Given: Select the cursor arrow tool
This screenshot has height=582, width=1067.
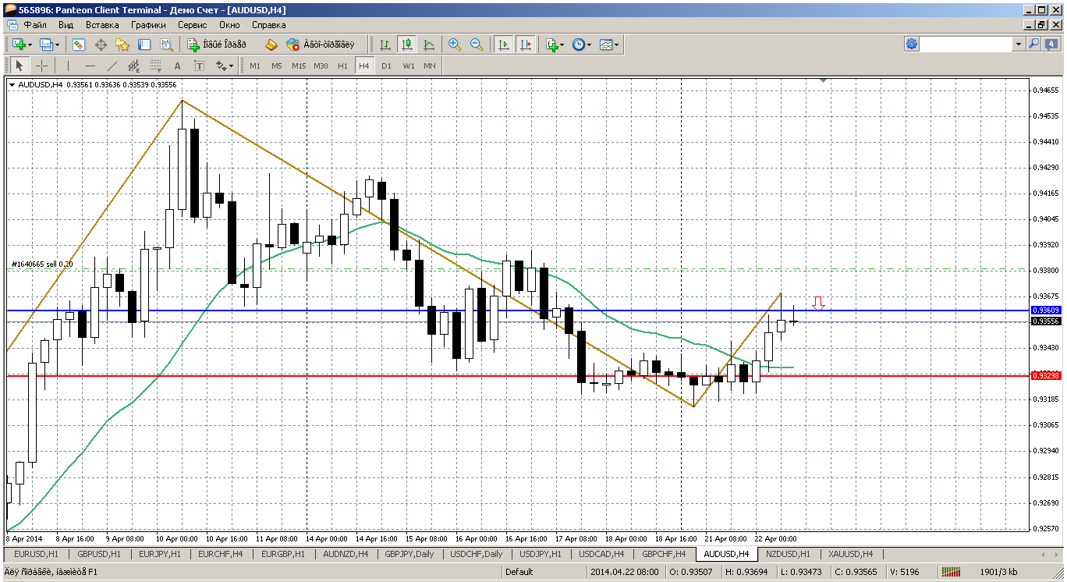Looking at the screenshot, I should click(19, 66).
